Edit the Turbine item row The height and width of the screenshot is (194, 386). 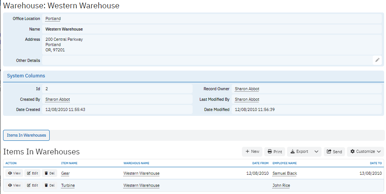(32, 185)
